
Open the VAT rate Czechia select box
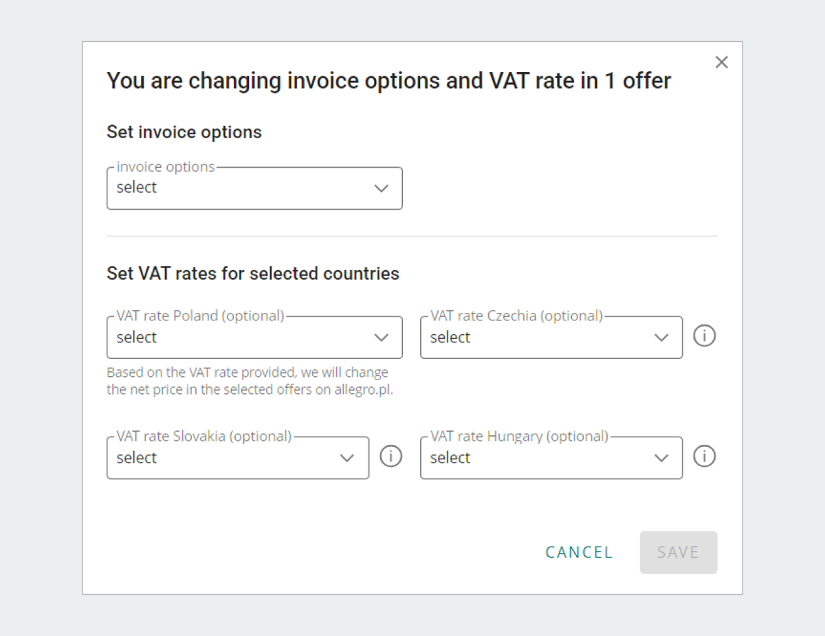pos(551,338)
